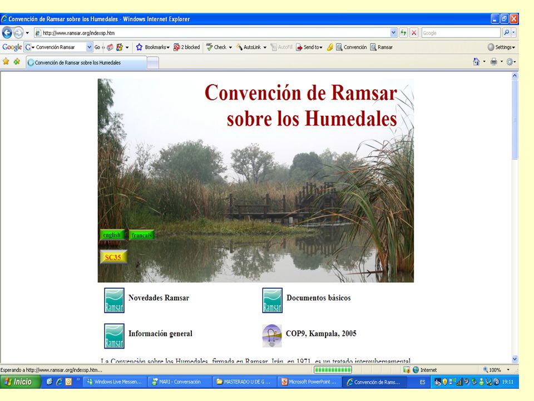The image size is (534, 401).
Task: Switch to 'MARI - Conversación' taskbar window
Action: (x=179, y=382)
